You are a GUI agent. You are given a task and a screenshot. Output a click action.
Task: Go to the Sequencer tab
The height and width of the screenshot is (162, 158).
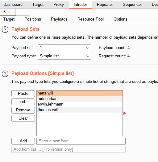132,4
